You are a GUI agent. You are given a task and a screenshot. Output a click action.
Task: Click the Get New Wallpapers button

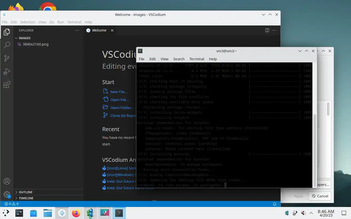tap(324, 185)
